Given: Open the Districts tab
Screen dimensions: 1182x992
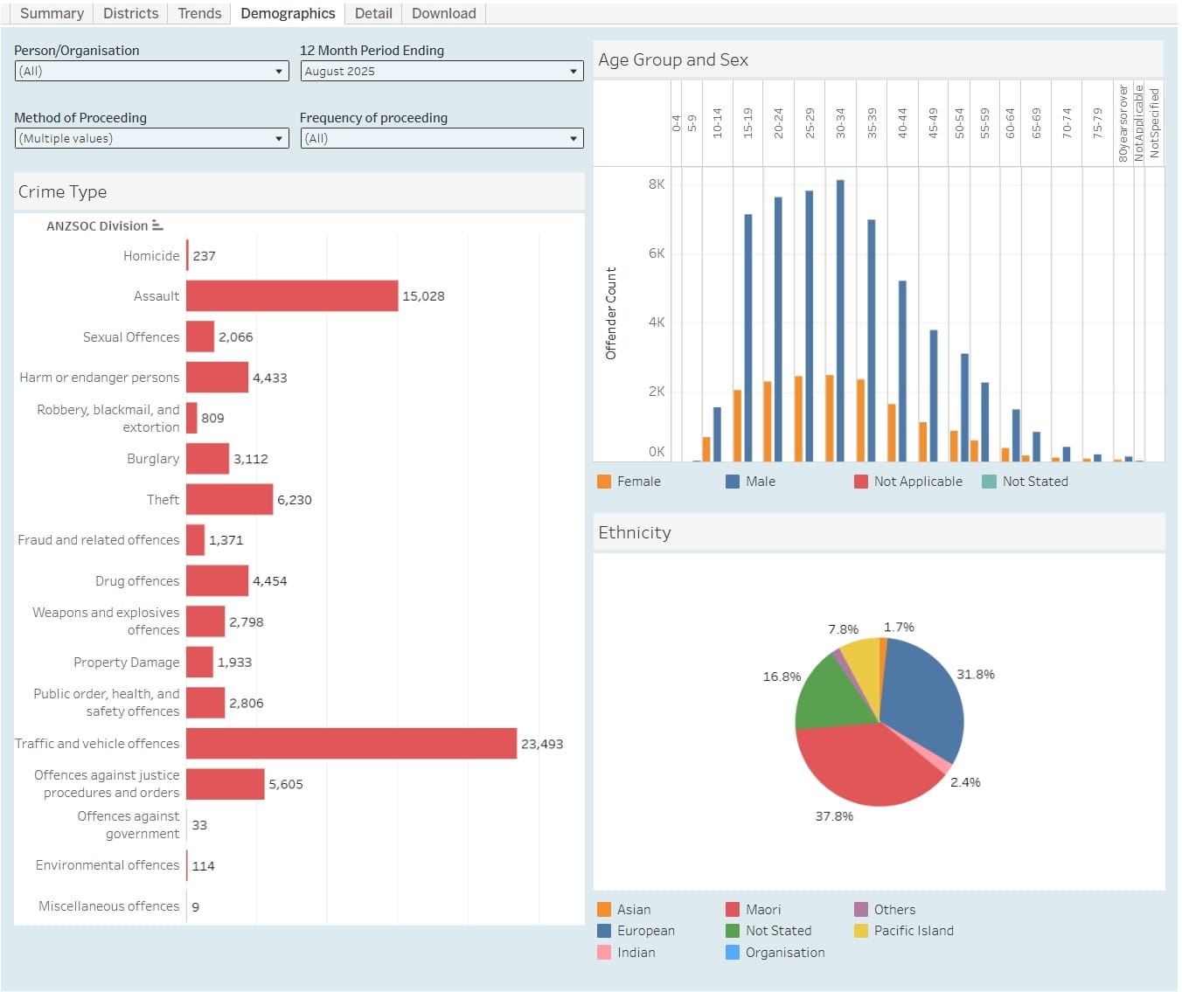Looking at the screenshot, I should (130, 13).
